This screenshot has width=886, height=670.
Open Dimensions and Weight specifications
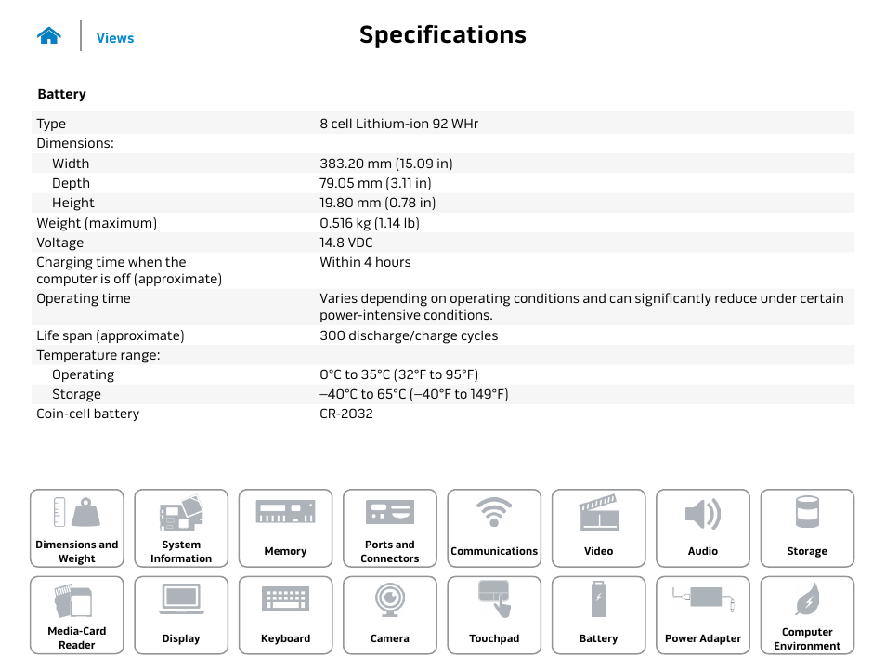(x=77, y=528)
